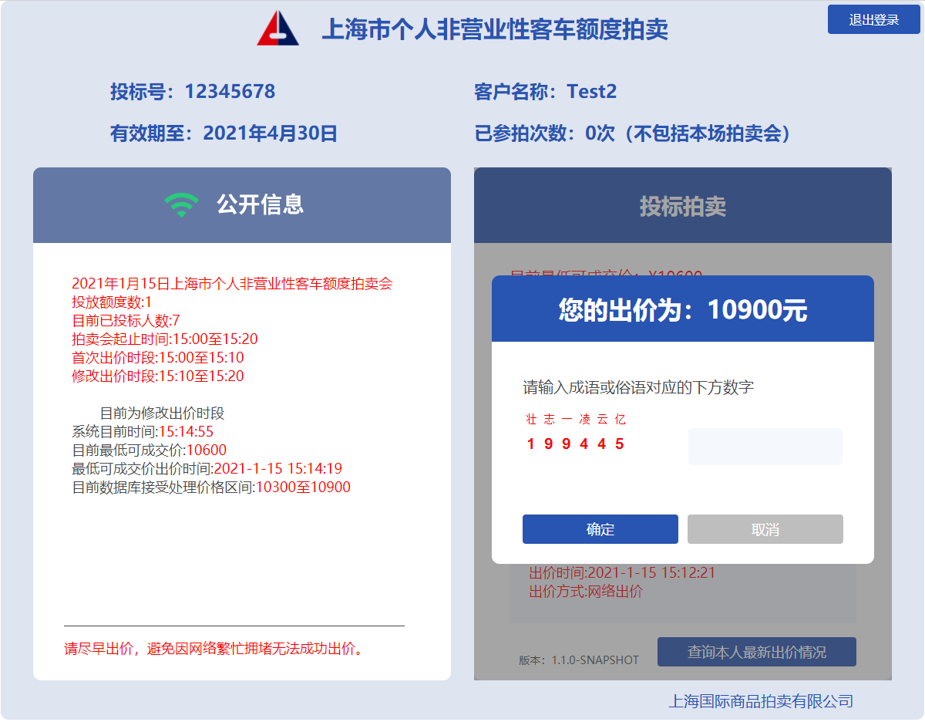
Task: Click the 目前数据库接受处理价格区间 line
Action: [x=211, y=488]
